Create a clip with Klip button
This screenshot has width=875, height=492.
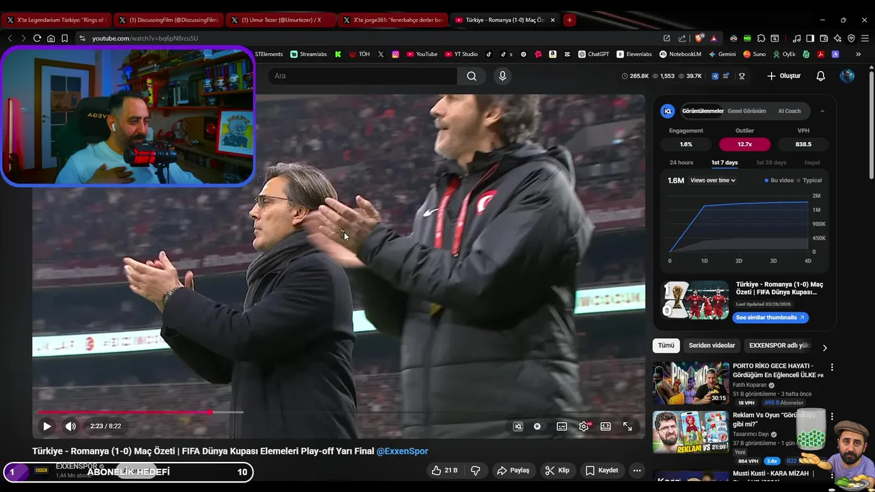[557, 470]
